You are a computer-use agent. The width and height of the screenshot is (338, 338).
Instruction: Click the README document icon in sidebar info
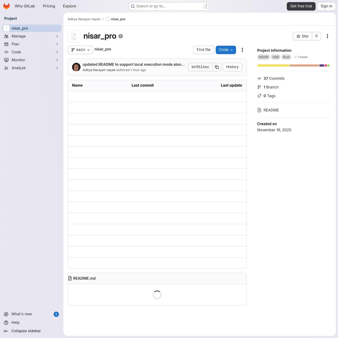click(259, 110)
